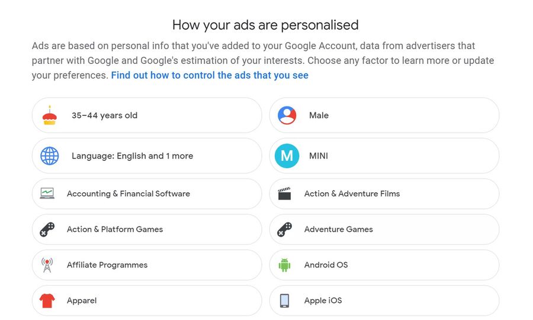Click the gamepad icon for Adventure Games
Viewport: 533px width, 320px height.
[x=284, y=230]
